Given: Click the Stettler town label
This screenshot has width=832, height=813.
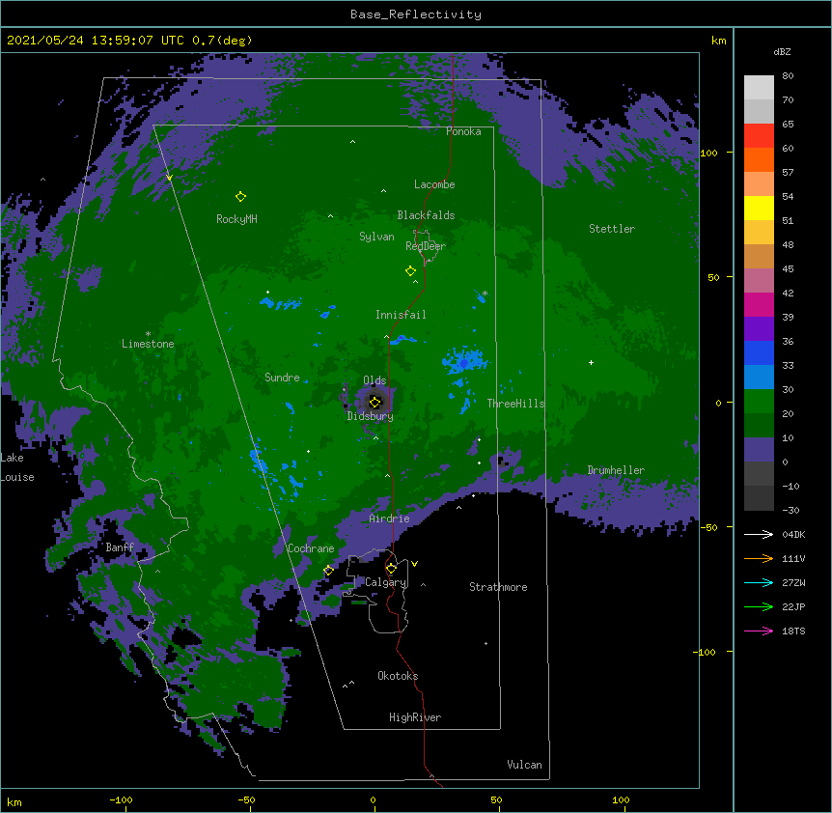Looking at the screenshot, I should coord(612,229).
